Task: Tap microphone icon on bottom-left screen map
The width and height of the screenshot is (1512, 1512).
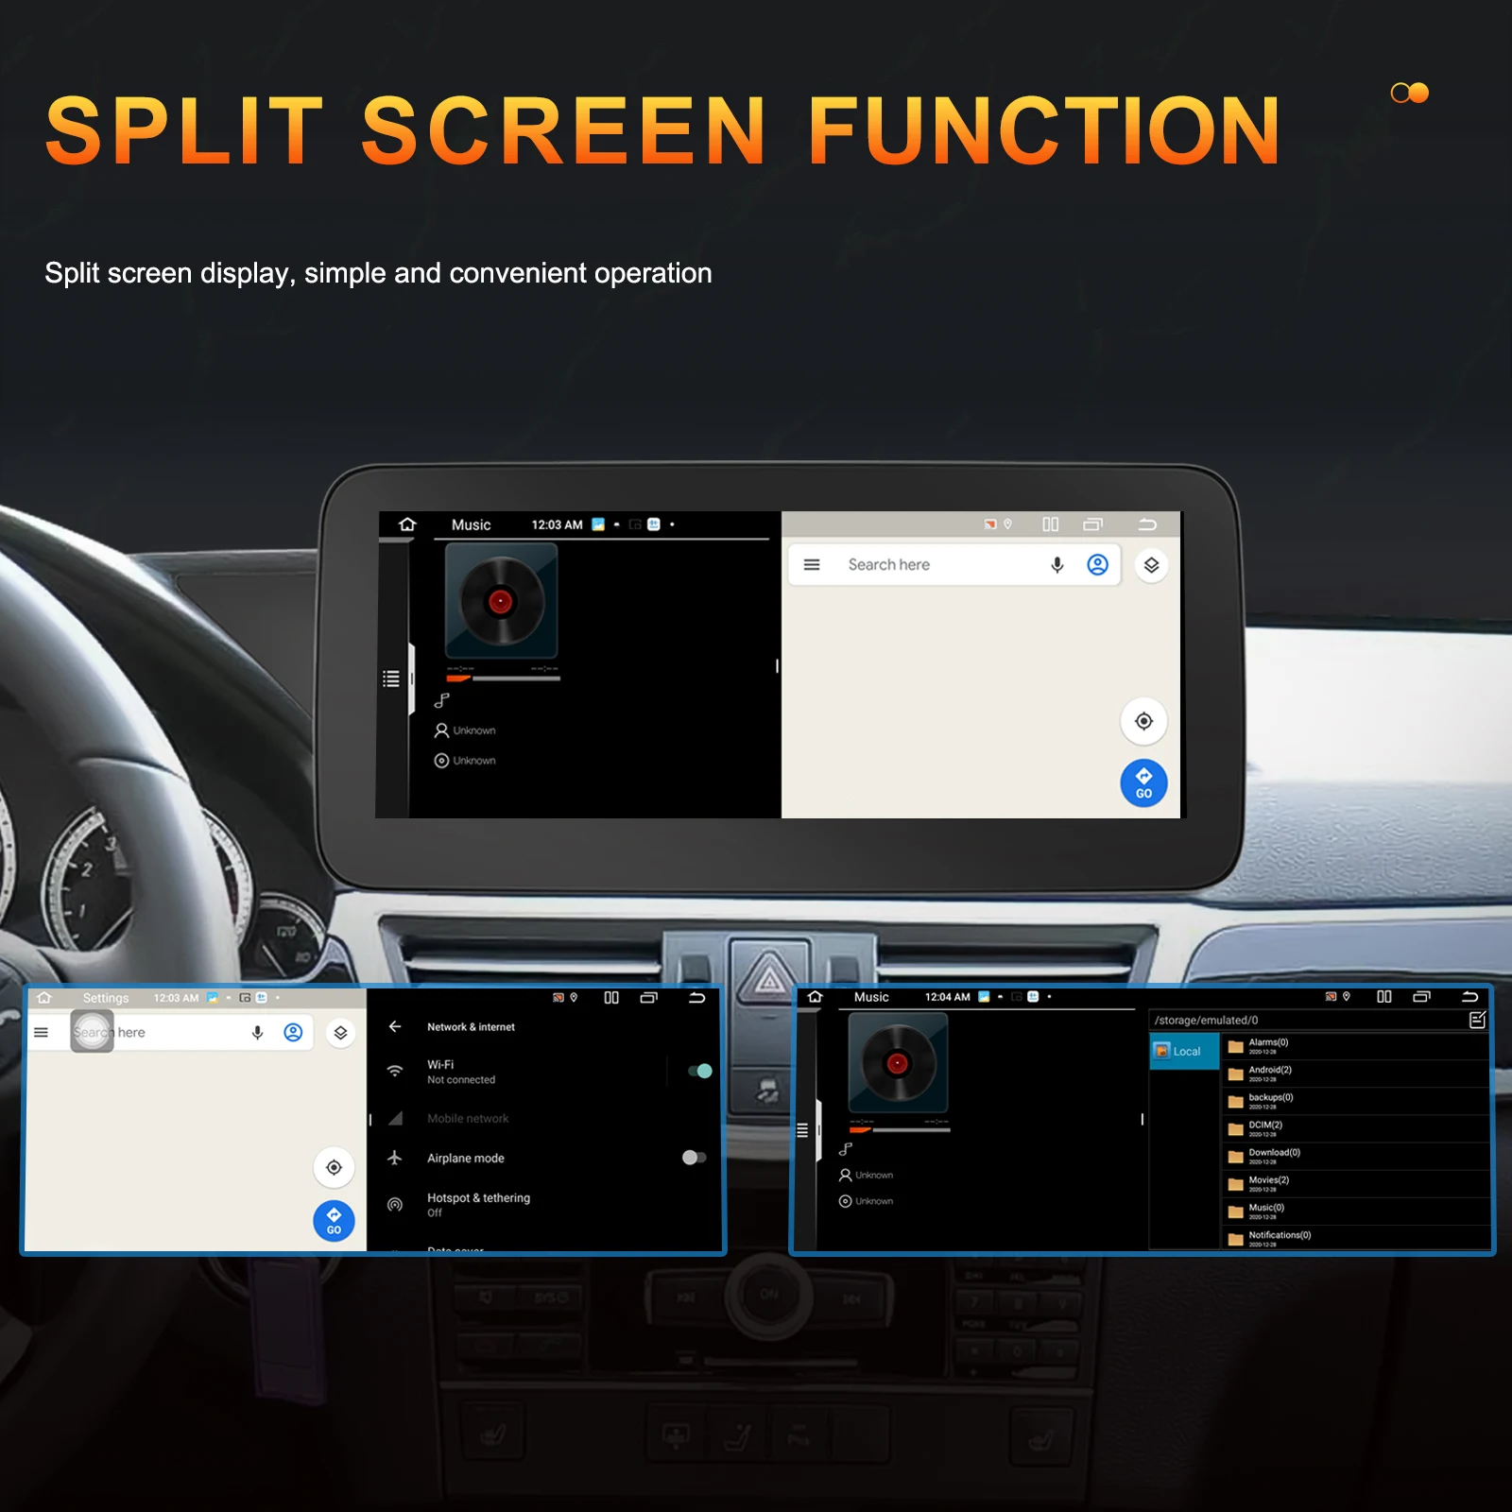Action: [x=257, y=1033]
